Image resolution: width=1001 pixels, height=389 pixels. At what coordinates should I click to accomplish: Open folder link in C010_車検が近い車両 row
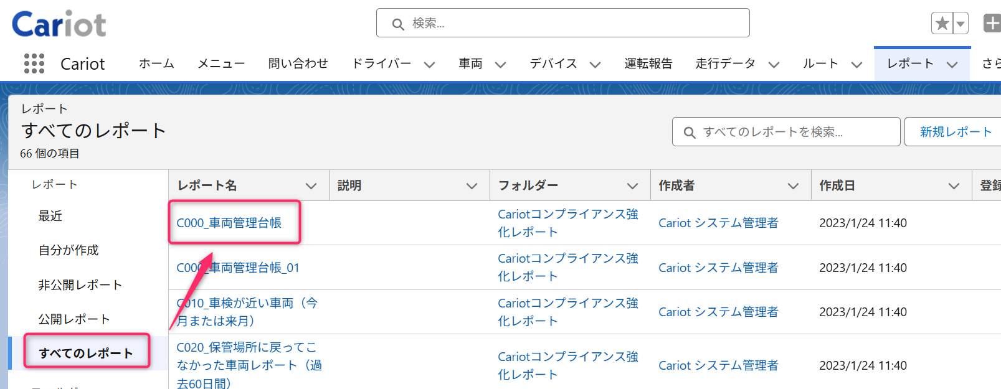(568, 312)
